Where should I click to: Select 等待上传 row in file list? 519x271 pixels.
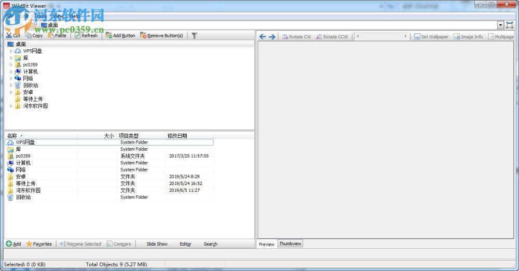[x=109, y=183]
